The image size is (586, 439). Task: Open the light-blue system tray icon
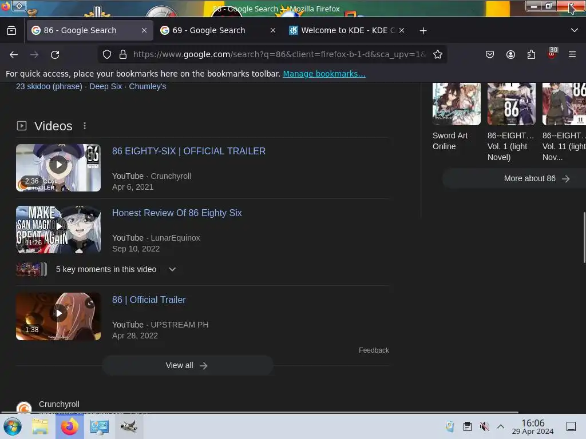point(450,426)
